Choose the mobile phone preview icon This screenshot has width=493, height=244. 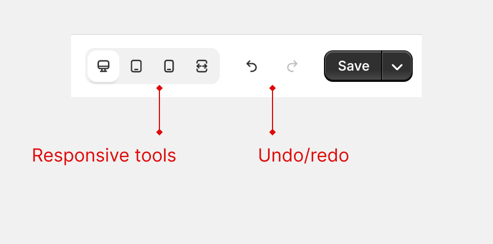[169, 66]
